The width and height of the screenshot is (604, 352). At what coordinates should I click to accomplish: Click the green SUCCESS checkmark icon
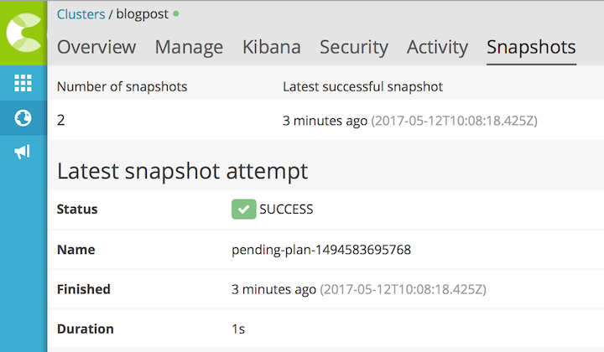[x=243, y=210]
